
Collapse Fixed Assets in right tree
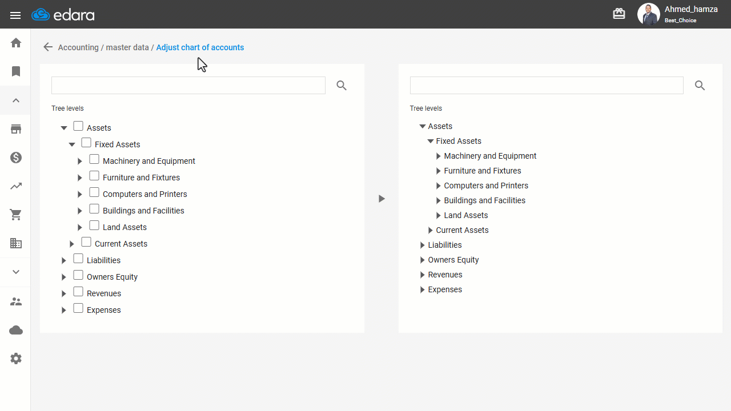coord(431,141)
